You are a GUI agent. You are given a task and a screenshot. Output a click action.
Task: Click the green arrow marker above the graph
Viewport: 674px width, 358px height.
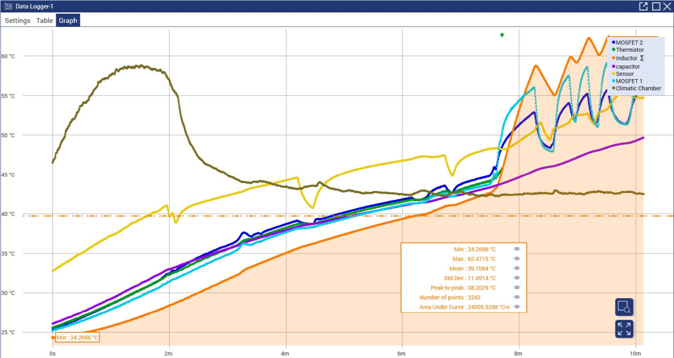pyautogui.click(x=502, y=35)
